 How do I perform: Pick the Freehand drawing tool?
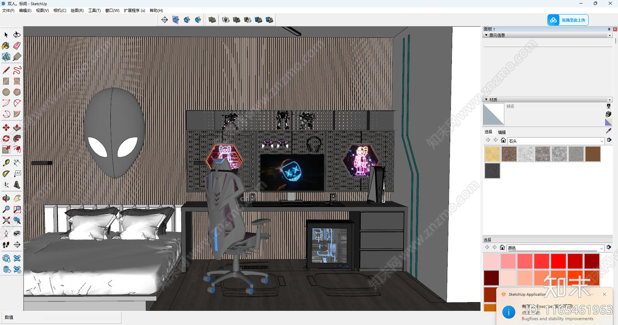(17, 70)
